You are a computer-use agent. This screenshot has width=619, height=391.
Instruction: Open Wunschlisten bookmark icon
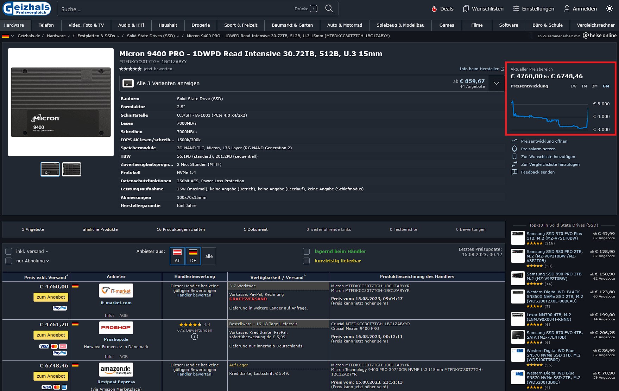tap(466, 9)
